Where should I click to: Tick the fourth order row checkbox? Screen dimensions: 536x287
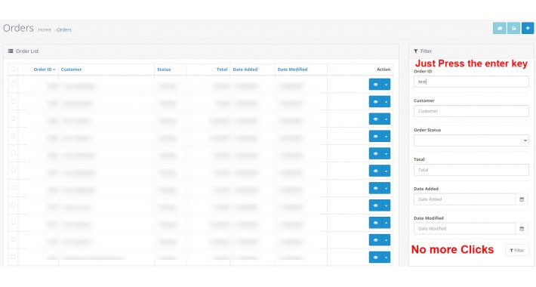[x=13, y=136]
